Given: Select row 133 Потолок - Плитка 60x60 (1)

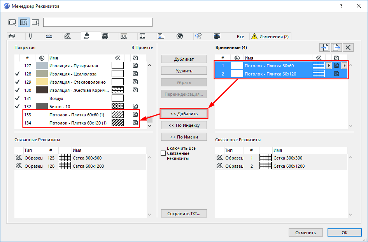Looking at the screenshot, I should pos(80,114).
